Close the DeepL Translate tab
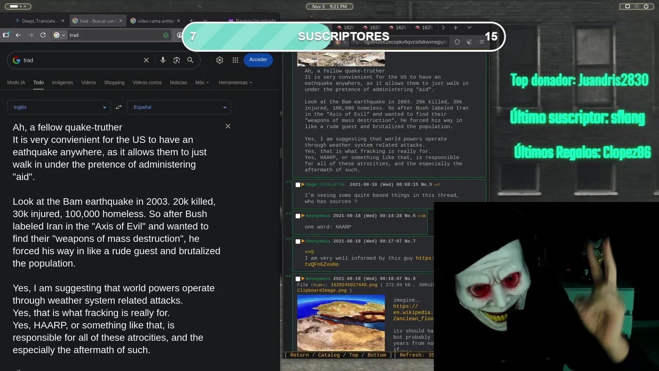Viewport: 659px width, 371px height. (x=63, y=21)
